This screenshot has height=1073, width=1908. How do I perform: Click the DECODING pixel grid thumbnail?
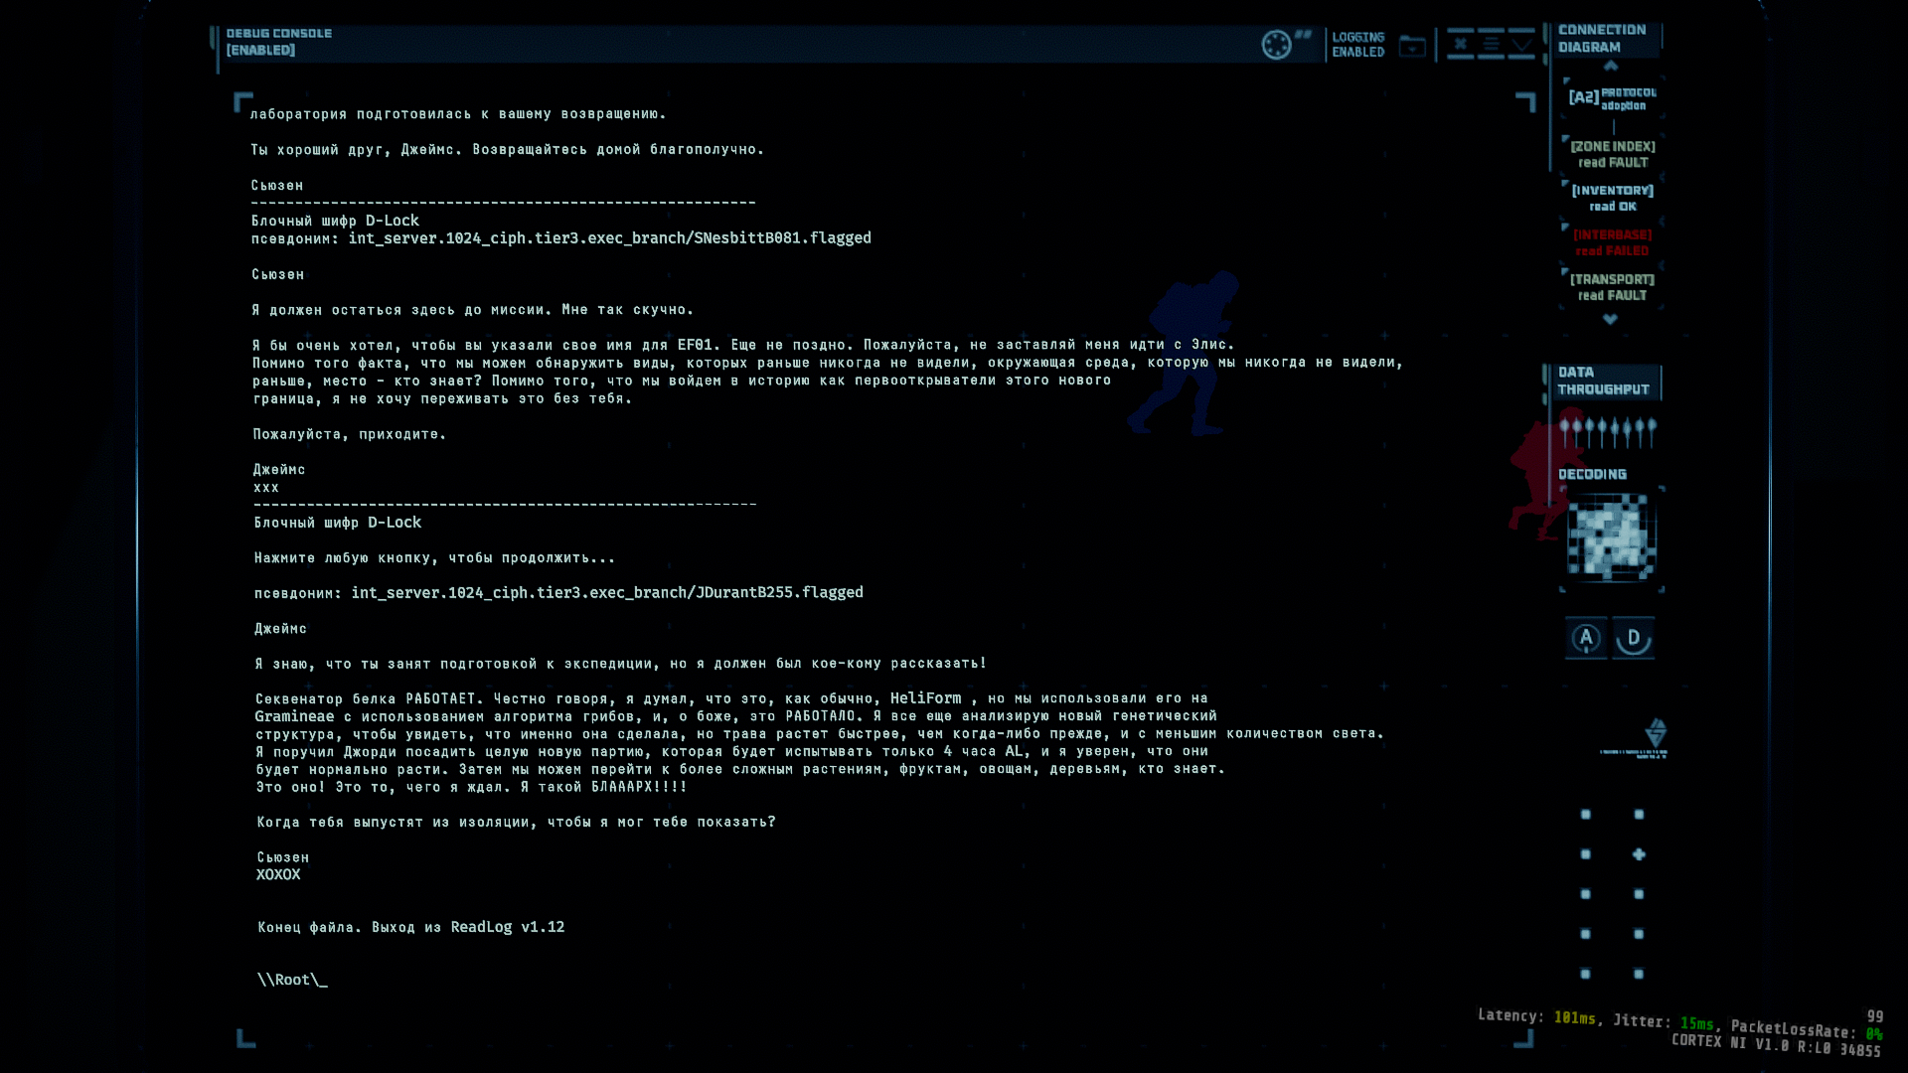(x=1611, y=537)
